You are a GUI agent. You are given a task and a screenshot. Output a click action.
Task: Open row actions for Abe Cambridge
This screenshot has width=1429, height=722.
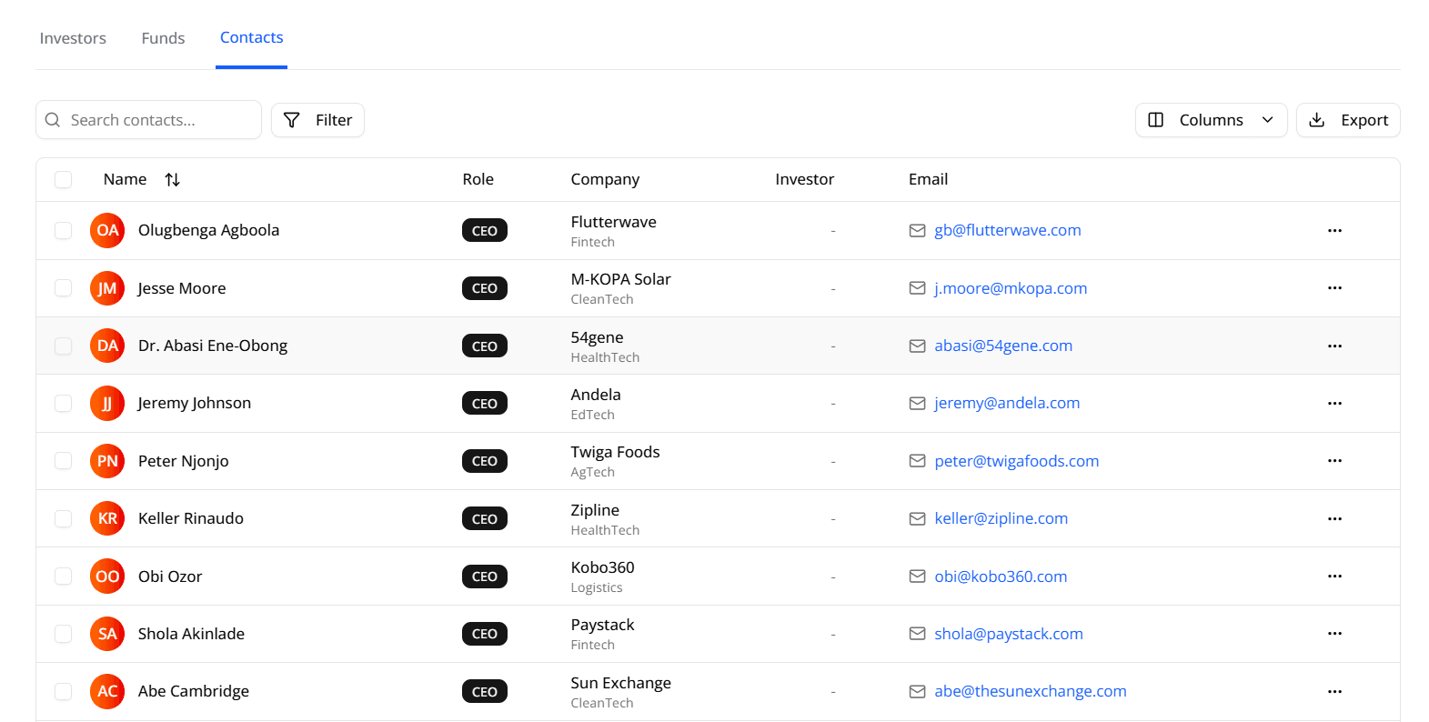pos(1334,692)
